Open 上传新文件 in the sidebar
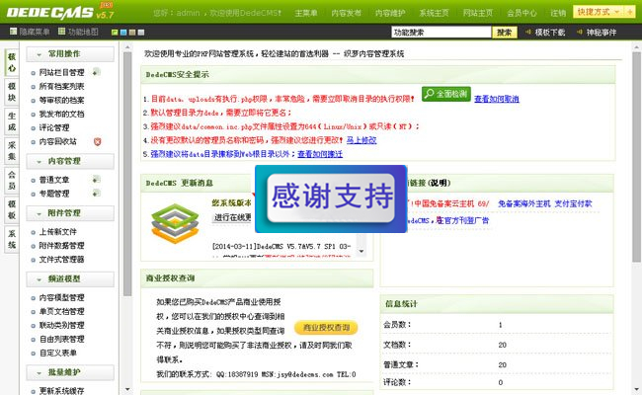642x395 pixels. (57, 232)
